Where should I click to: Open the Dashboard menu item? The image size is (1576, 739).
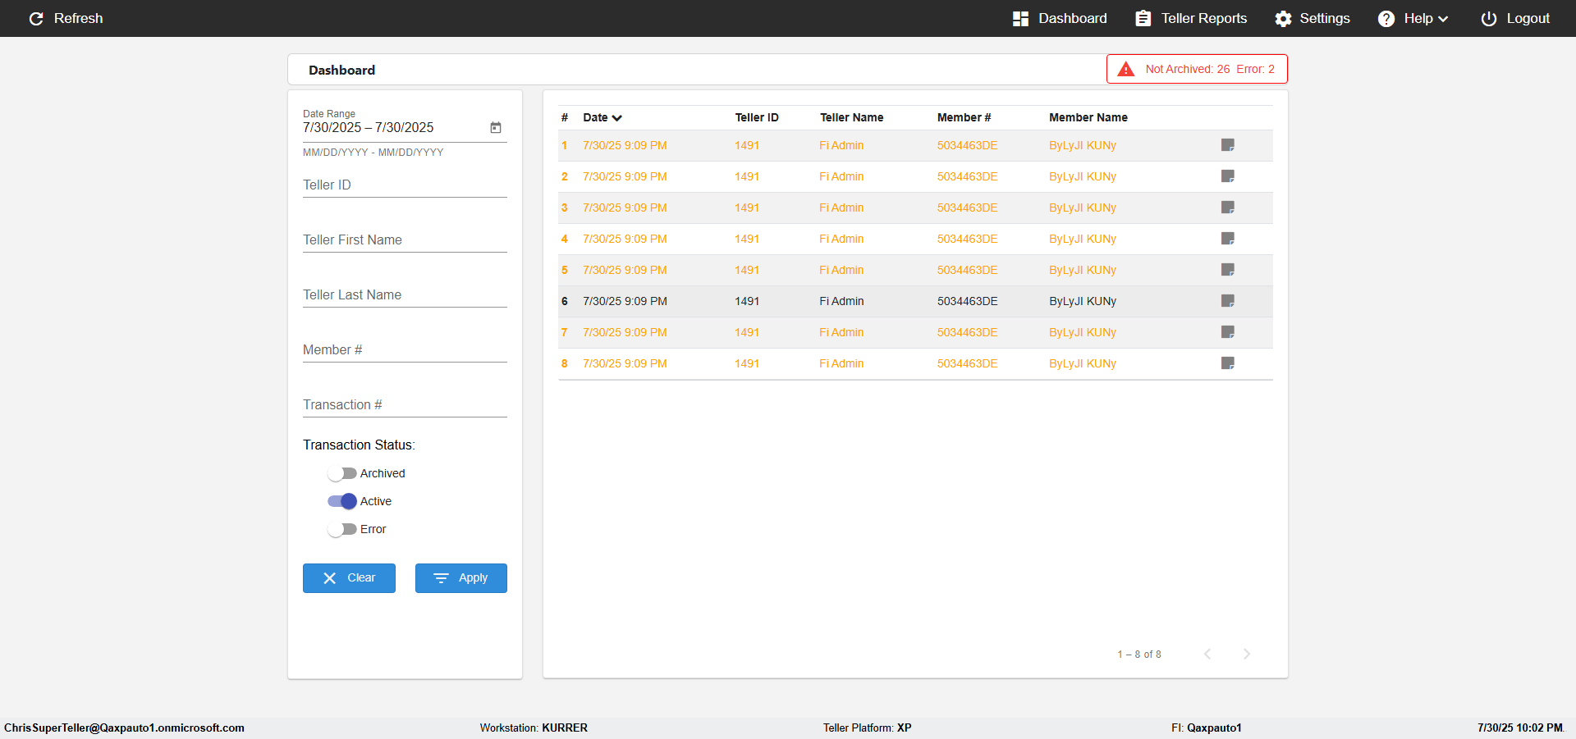[x=1060, y=18]
